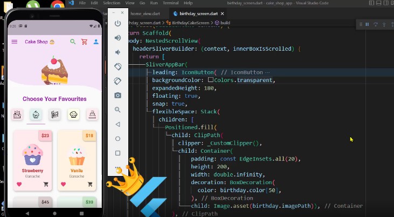Open the blue profile icon in app bar
This screenshot has width=394, height=217.
[x=96, y=42]
